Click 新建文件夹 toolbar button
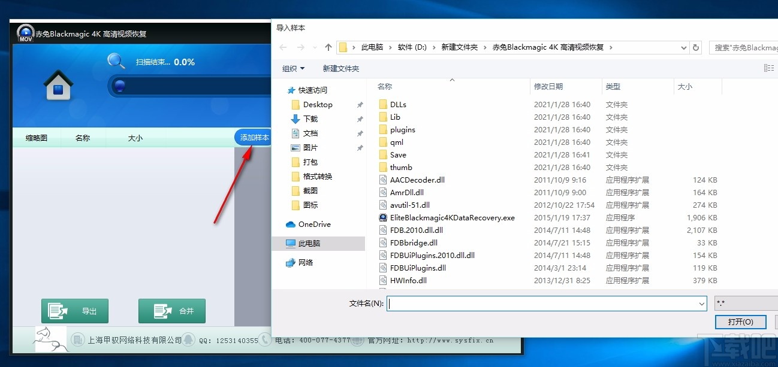778x367 pixels. pos(341,68)
